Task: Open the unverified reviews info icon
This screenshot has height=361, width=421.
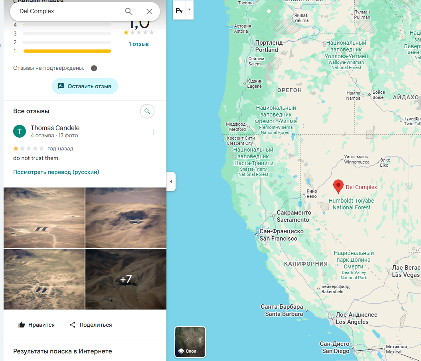Action: [x=94, y=68]
